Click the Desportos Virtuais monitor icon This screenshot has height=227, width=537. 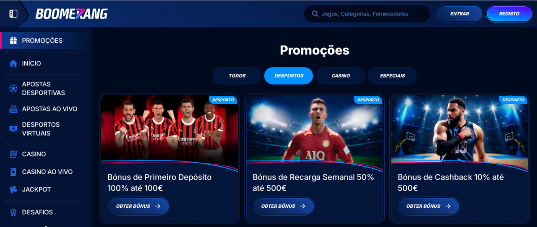(13, 129)
